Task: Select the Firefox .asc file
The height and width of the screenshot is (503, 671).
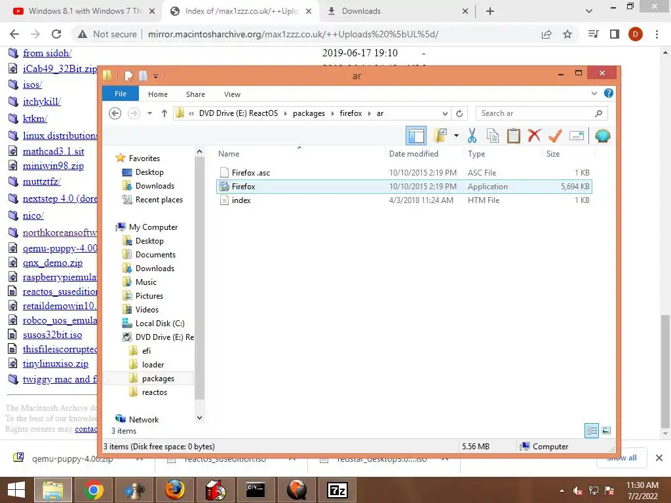Action: pyautogui.click(x=404, y=173)
